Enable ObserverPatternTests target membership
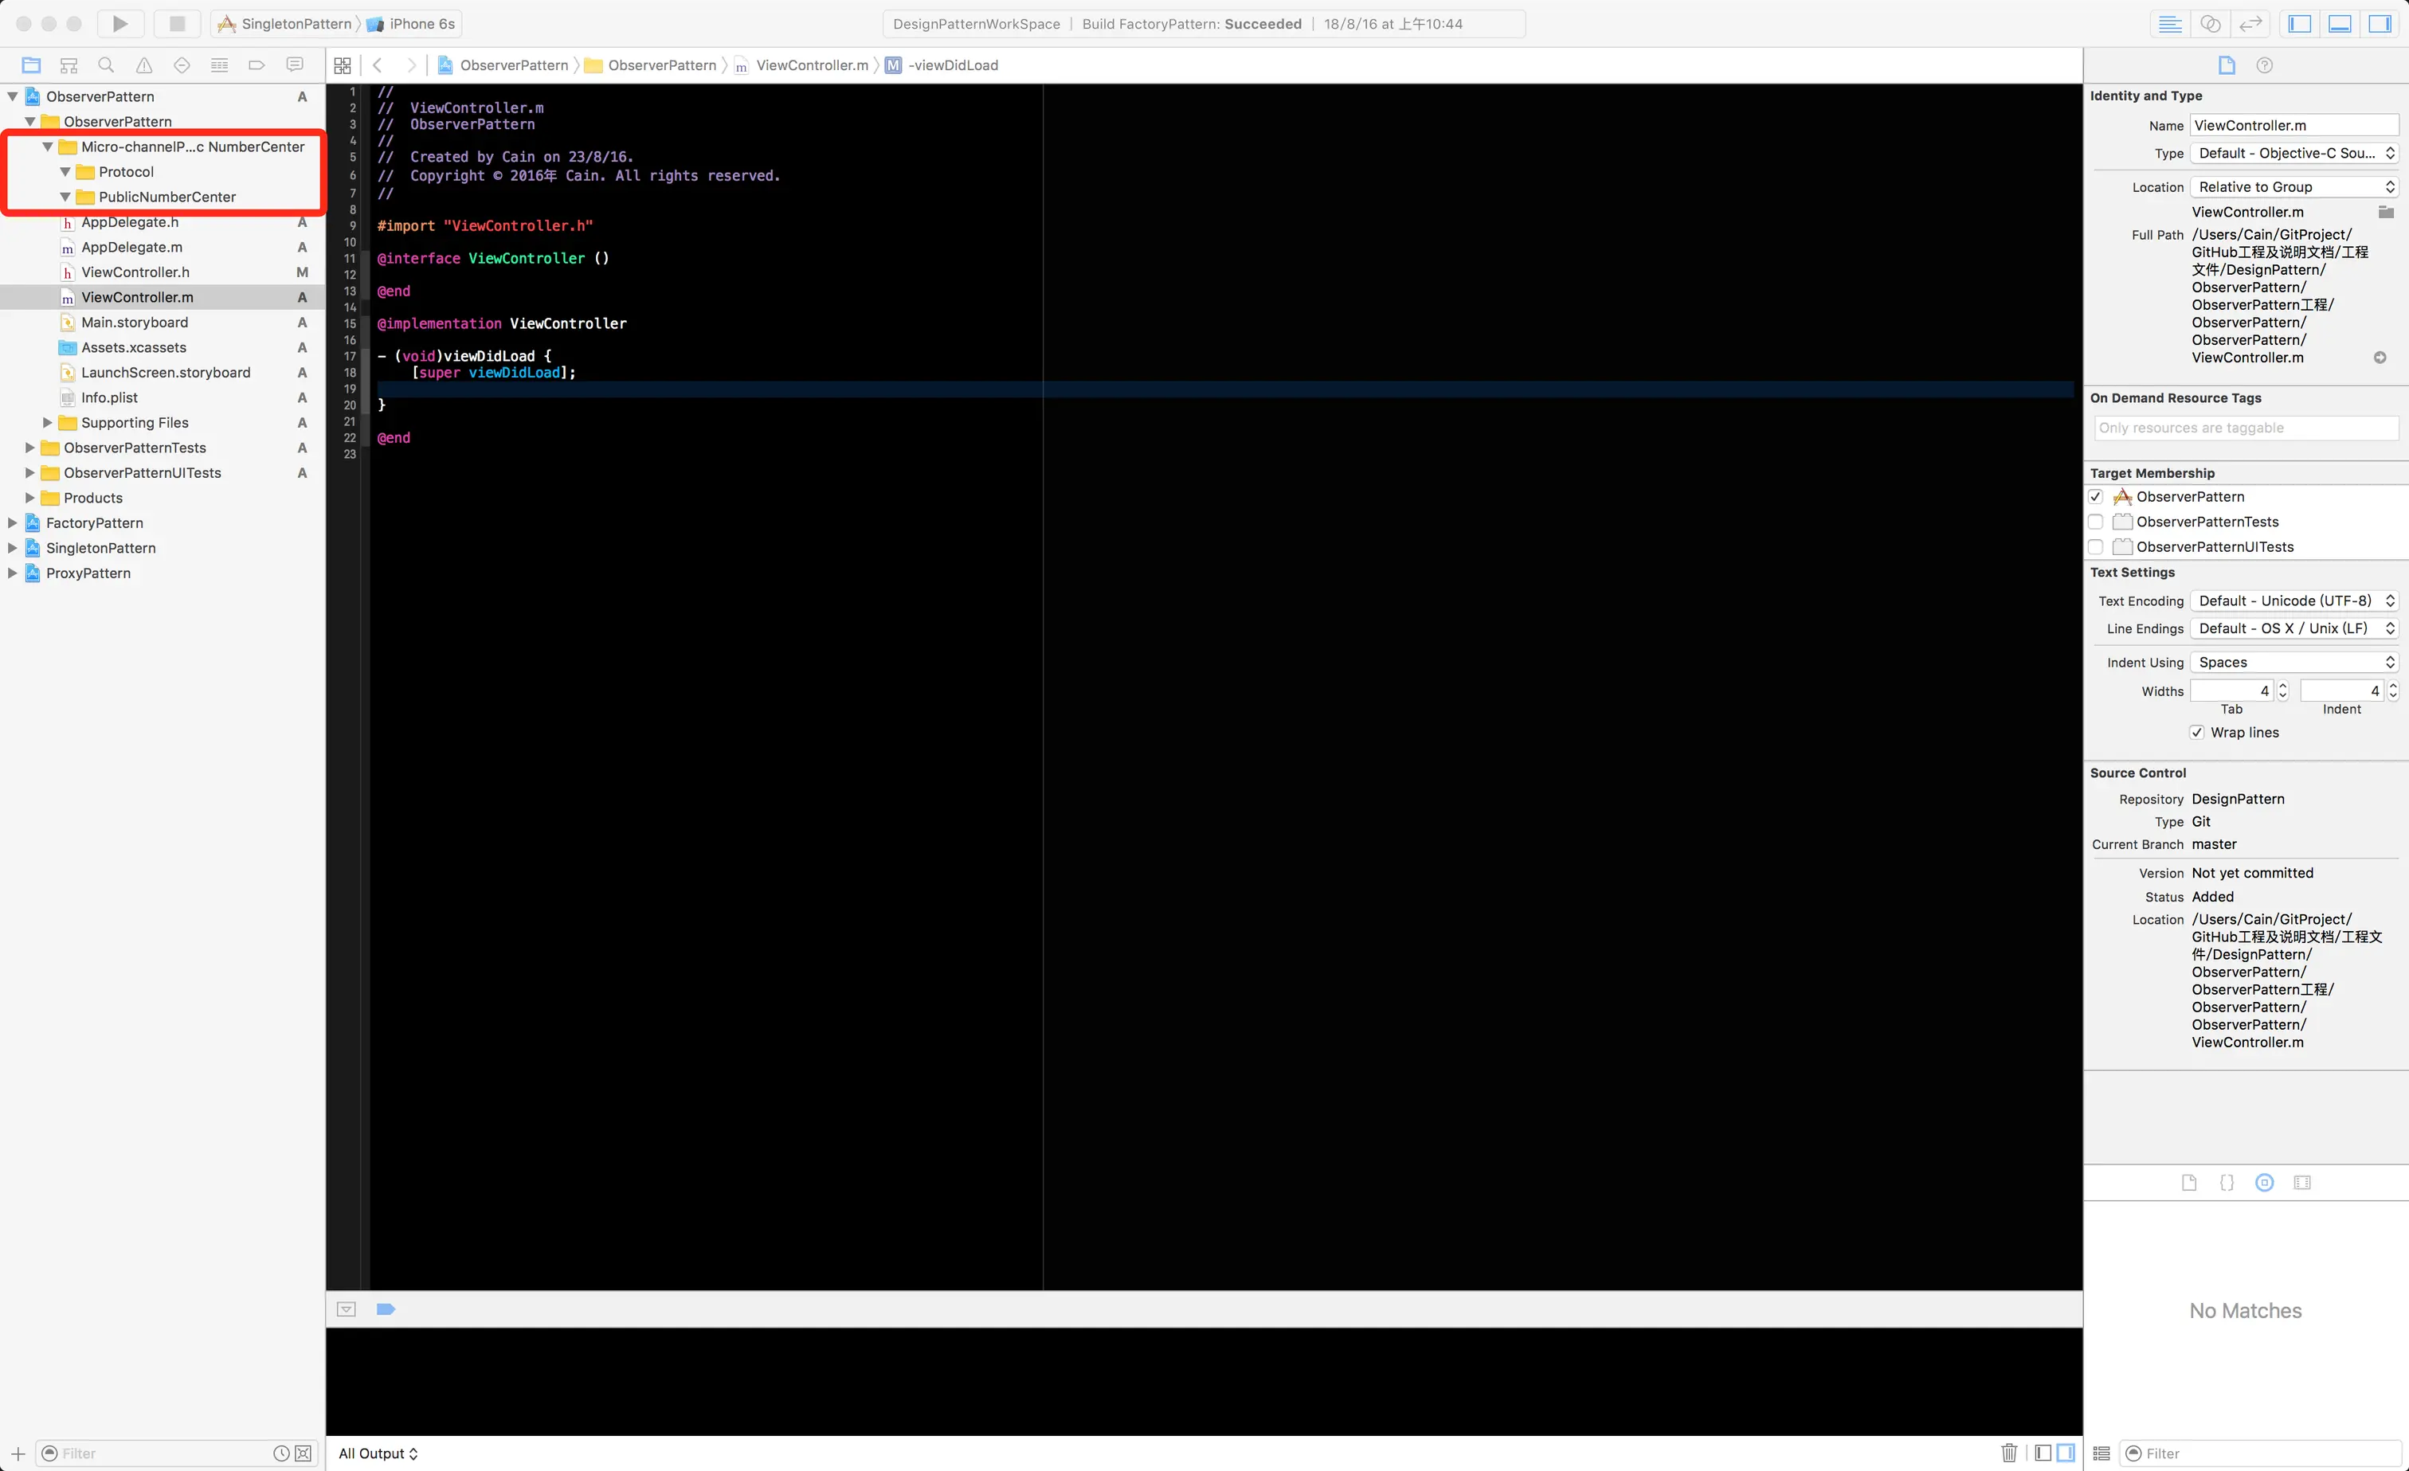Image resolution: width=2409 pixels, height=1471 pixels. (x=2096, y=522)
